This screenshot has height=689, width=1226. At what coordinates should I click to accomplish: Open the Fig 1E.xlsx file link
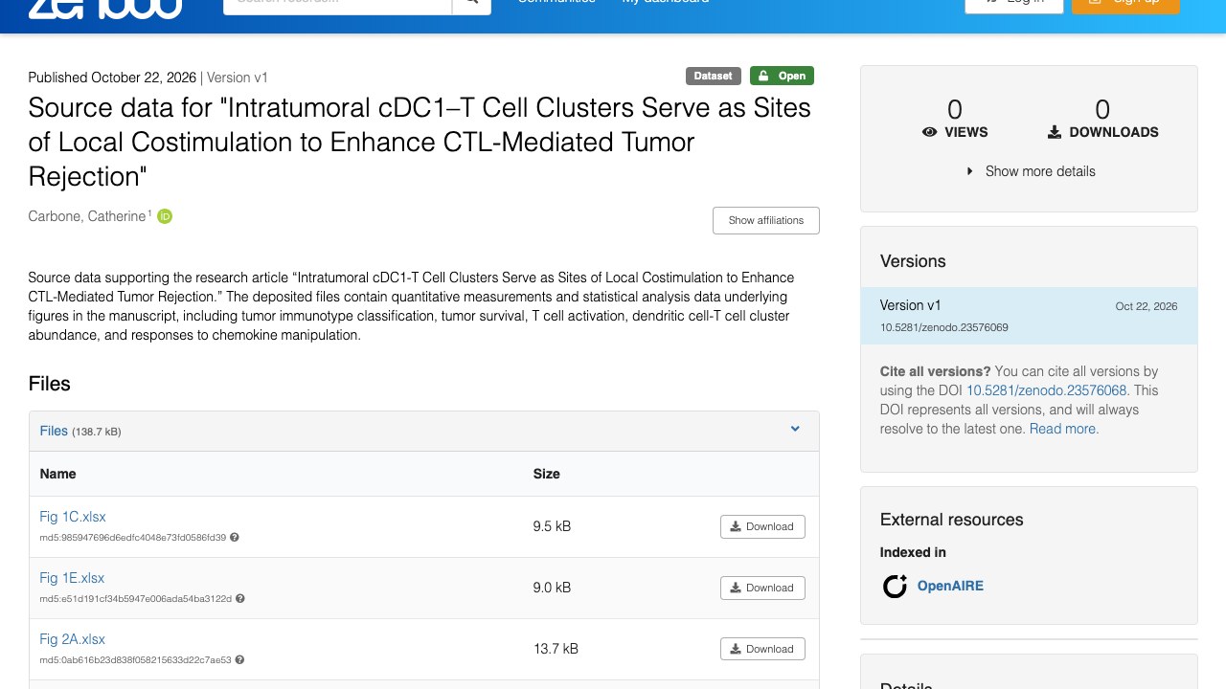coord(72,578)
